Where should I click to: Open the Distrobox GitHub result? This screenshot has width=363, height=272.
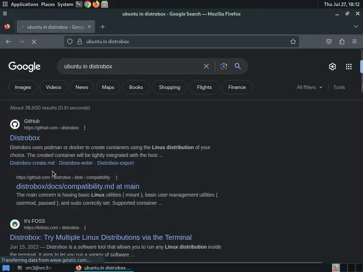25,138
